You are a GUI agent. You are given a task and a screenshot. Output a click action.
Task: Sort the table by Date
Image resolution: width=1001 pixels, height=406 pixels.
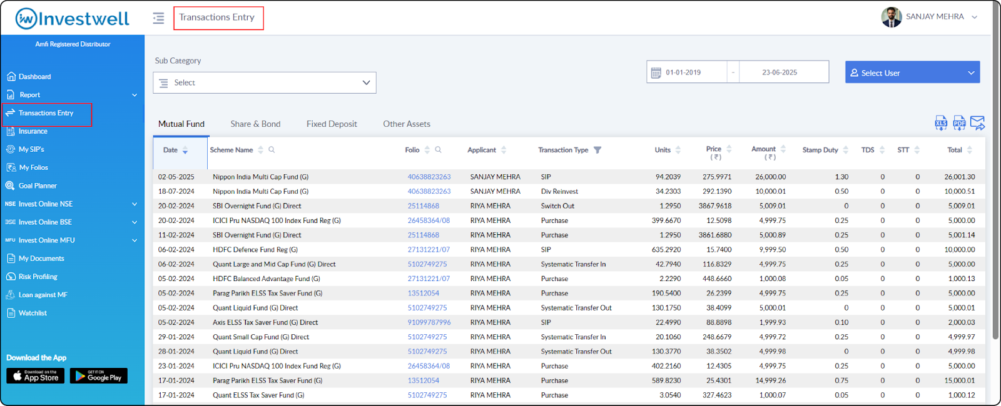[x=185, y=150]
